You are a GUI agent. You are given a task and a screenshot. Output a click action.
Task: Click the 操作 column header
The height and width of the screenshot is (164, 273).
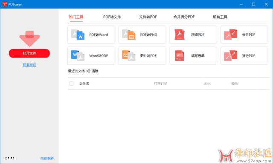pyautogui.click(x=235, y=83)
